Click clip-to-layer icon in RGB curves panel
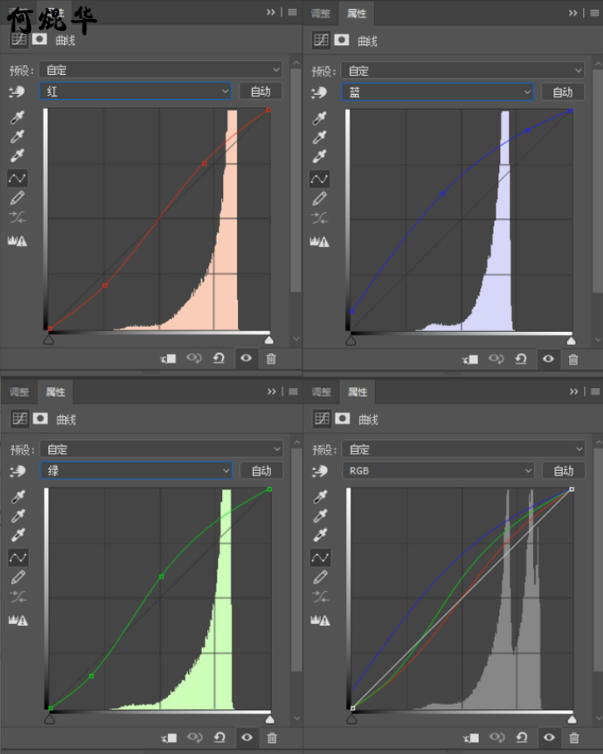 [x=471, y=737]
